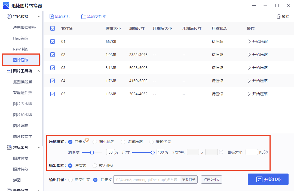Click the blue 开始压缩 button
The width and height of the screenshot is (294, 191).
(268, 179)
